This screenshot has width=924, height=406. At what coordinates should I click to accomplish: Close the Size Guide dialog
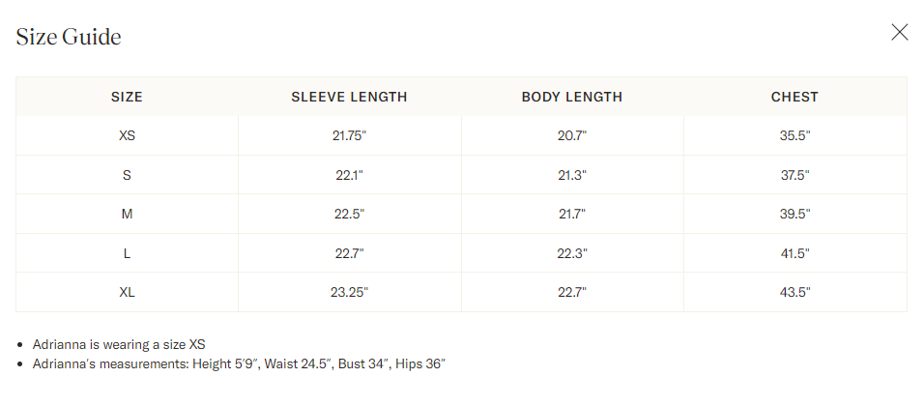899,33
